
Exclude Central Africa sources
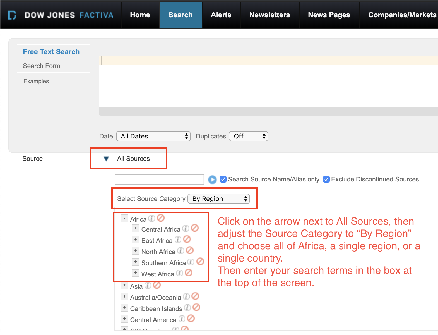[x=195, y=228]
